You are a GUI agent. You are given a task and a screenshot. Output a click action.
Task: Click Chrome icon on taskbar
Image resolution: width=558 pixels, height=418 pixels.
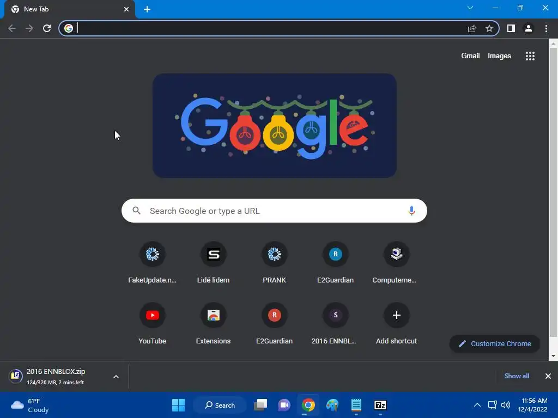[308, 405]
